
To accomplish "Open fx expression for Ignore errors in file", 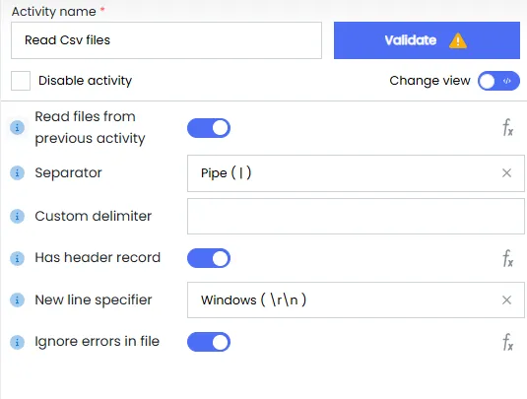I will tap(508, 342).
